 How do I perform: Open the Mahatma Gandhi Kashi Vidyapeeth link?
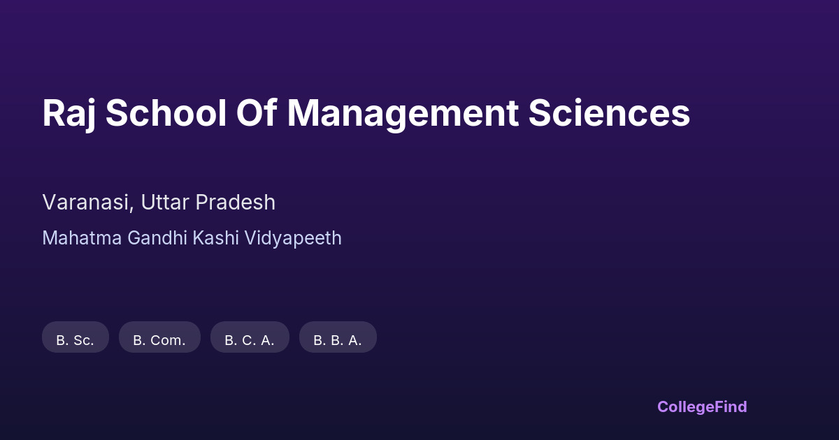(x=192, y=238)
